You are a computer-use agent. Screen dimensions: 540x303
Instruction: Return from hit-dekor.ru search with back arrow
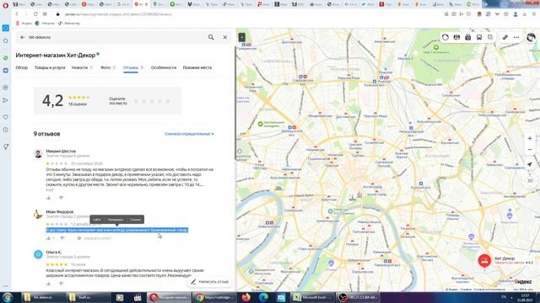click(23, 37)
